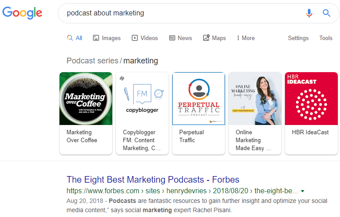Screen dimensions: 340x217
Task: Click 'HBR IdeaCast' card title
Action: coord(310,132)
